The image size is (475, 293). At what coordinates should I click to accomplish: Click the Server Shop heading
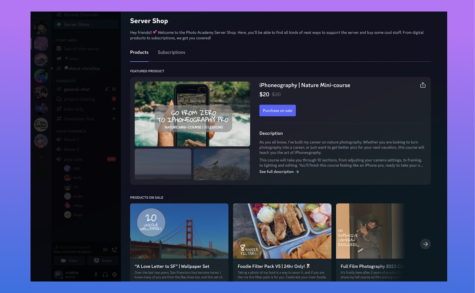pos(149,21)
